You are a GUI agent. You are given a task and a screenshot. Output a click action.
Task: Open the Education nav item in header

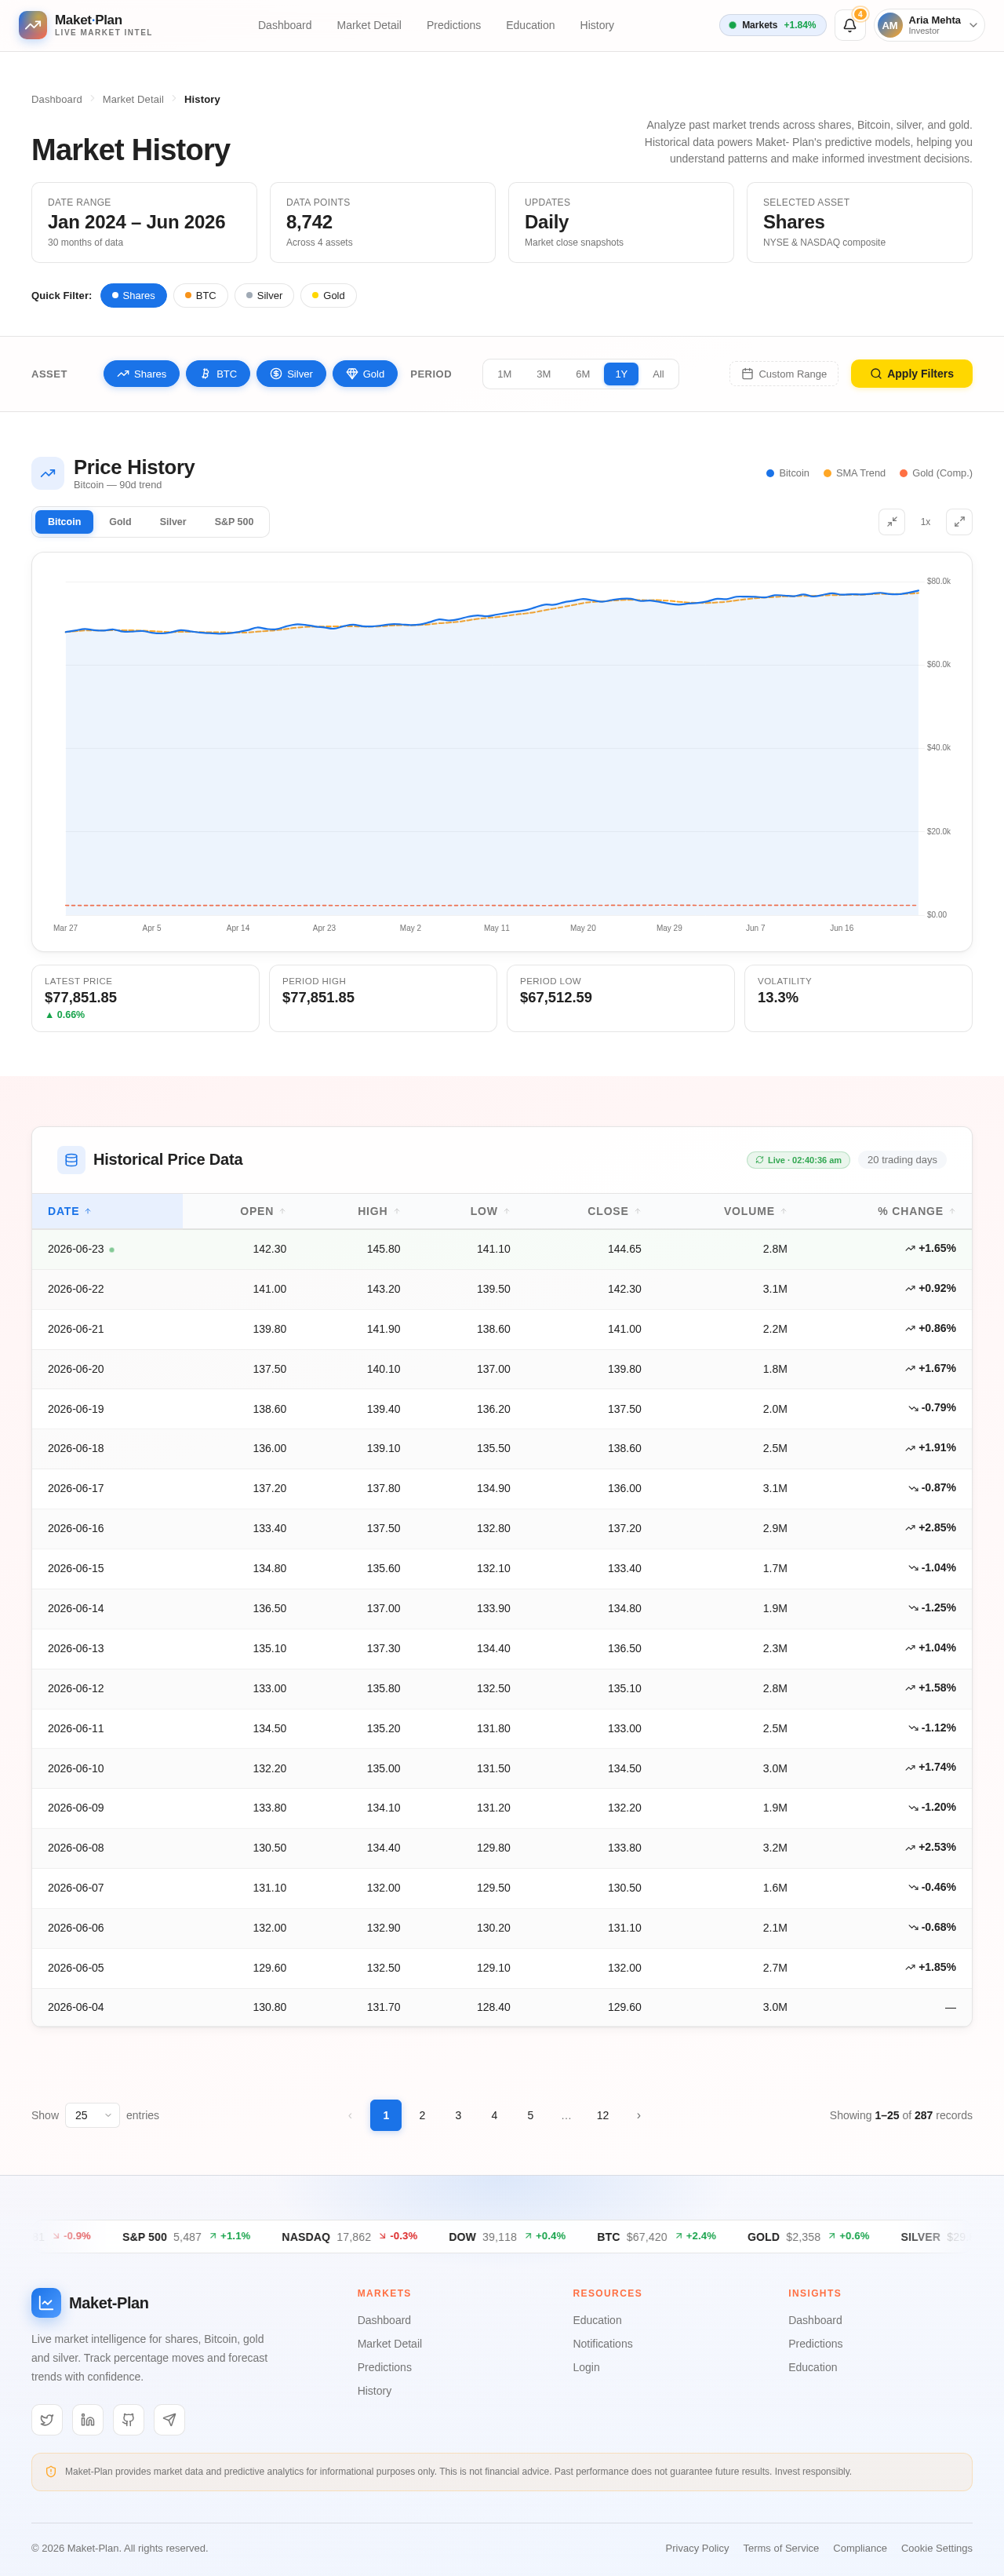pyautogui.click(x=529, y=25)
